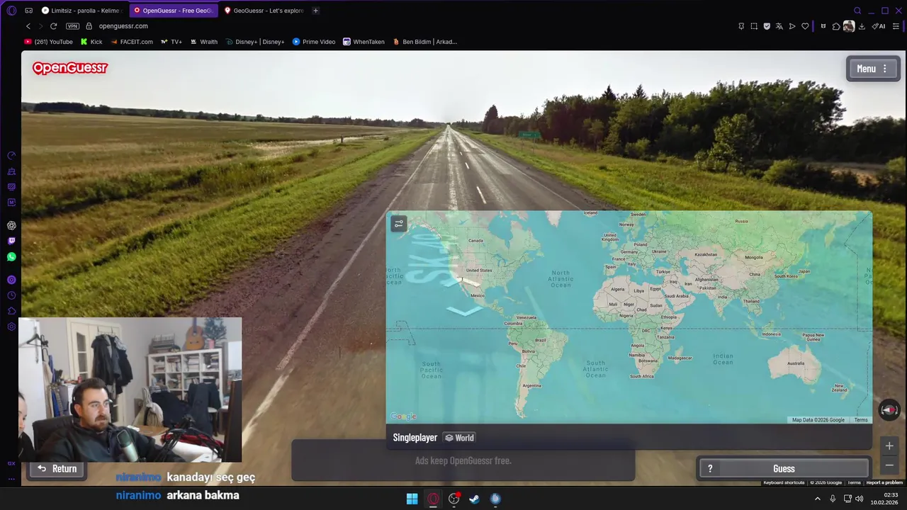This screenshot has height=510, width=907.
Task: Open tab search magnifier icon
Action: [857, 11]
